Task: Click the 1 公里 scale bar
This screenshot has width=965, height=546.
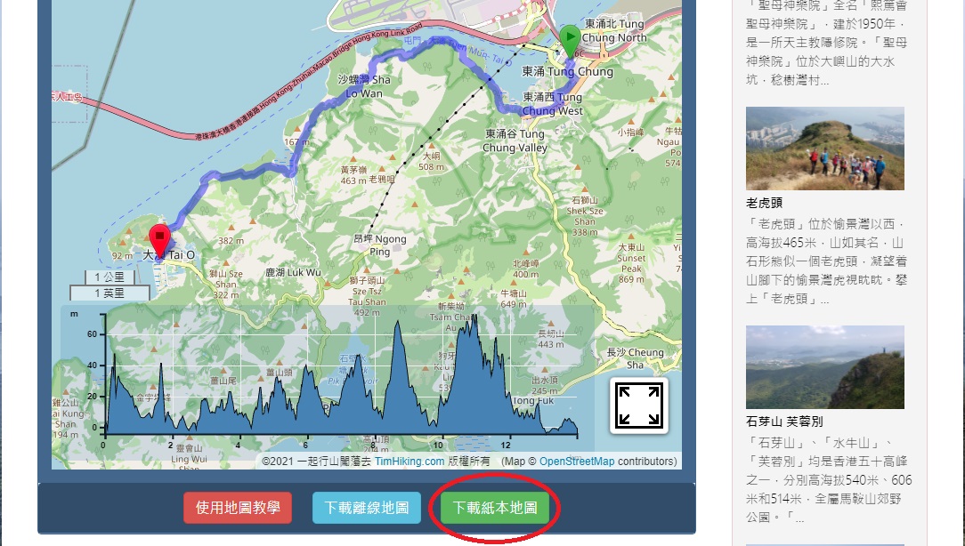Action: (x=109, y=277)
